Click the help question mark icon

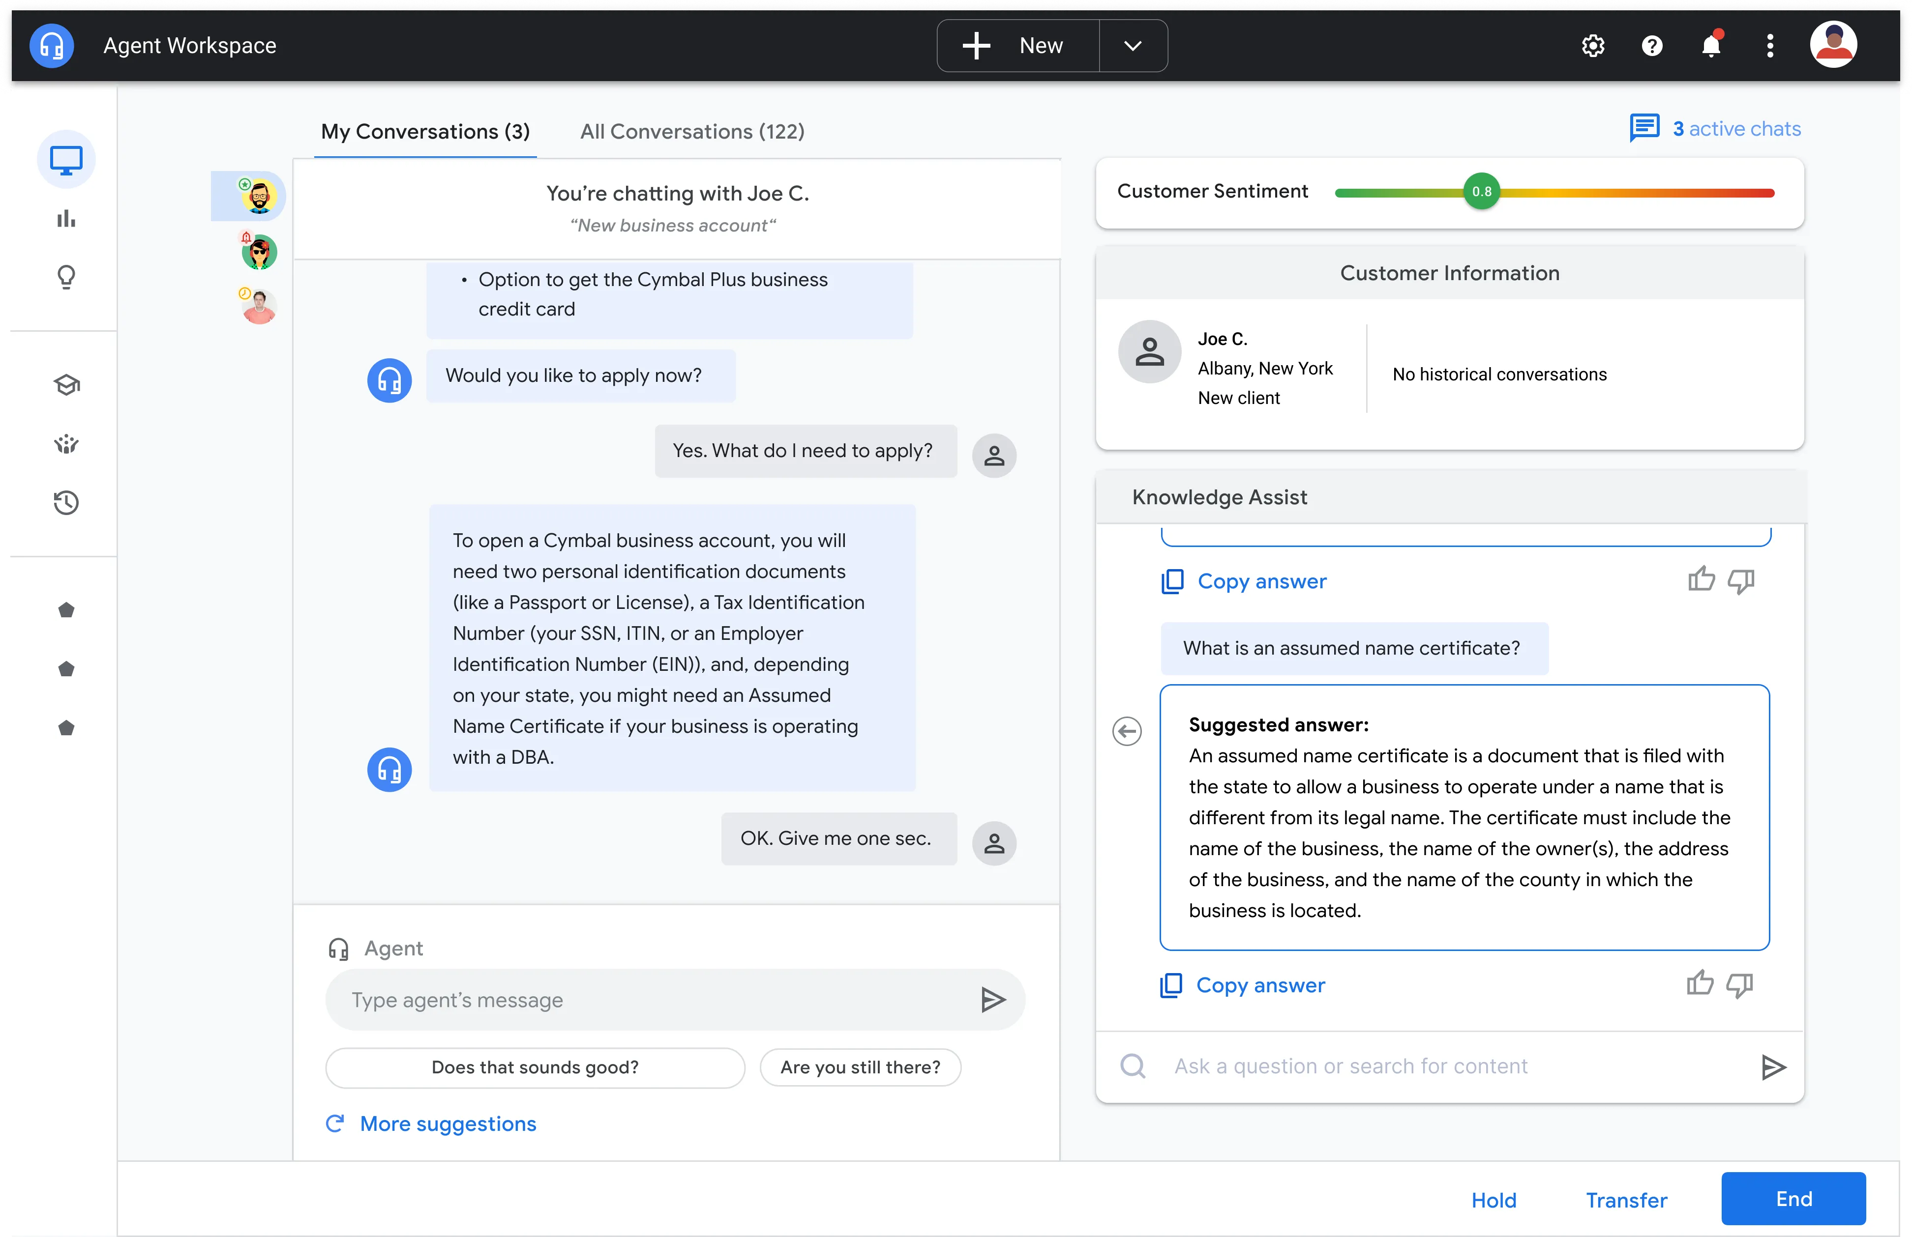(x=1652, y=46)
